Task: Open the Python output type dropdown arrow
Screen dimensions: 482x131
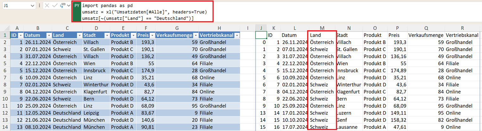Action: coord(68,6)
